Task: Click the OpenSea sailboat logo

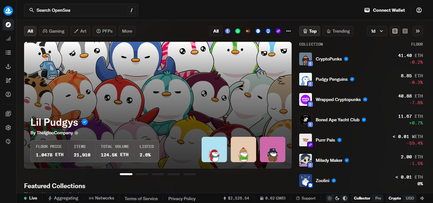Action: (x=8, y=10)
